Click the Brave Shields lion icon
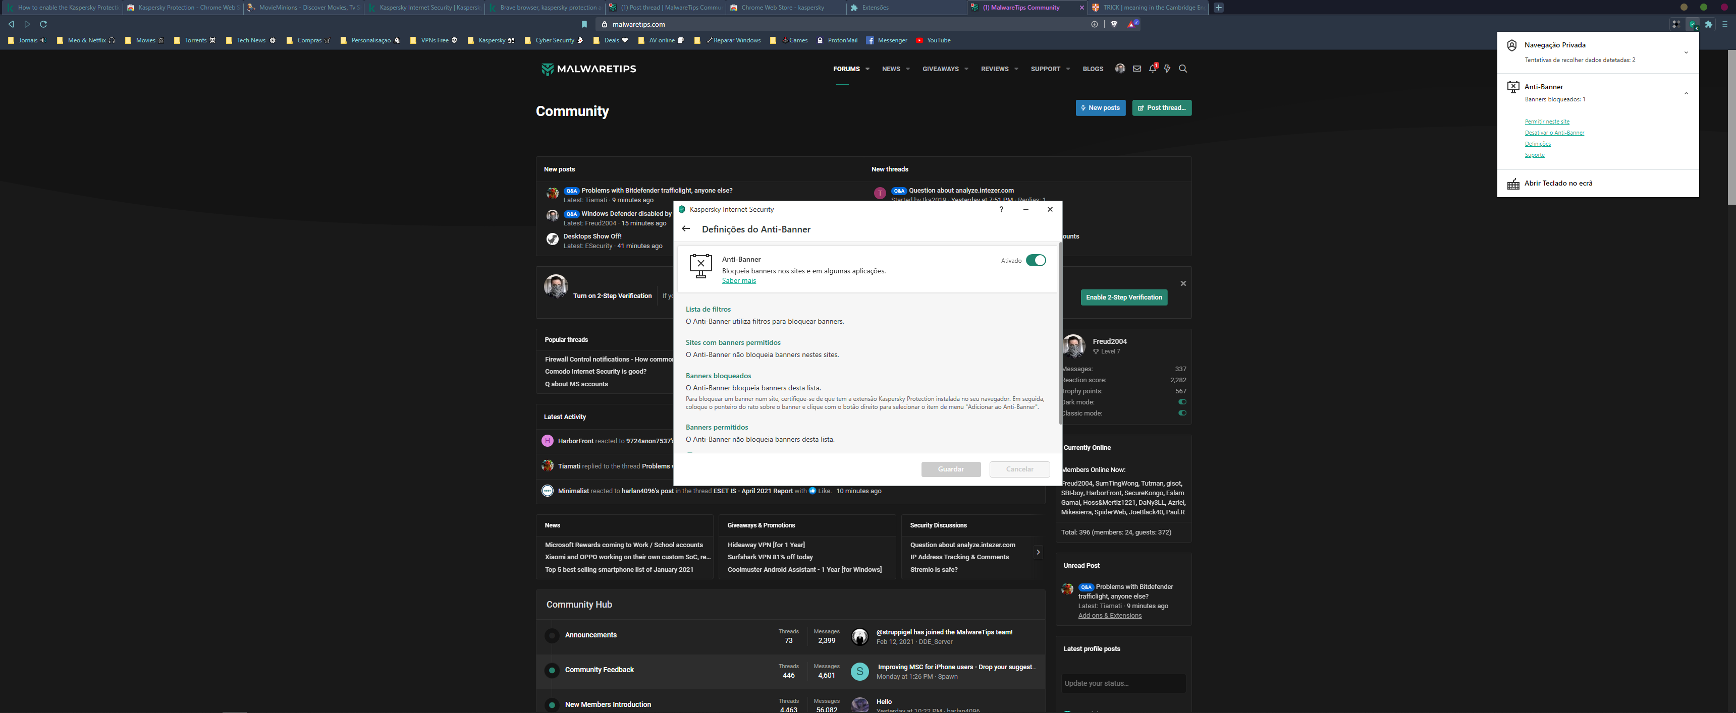Image resolution: width=1736 pixels, height=713 pixels. click(x=1114, y=24)
